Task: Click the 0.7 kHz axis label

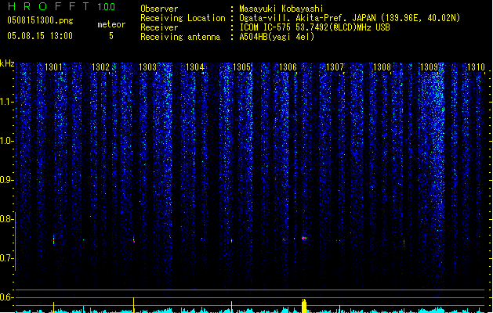Action: click(6, 258)
